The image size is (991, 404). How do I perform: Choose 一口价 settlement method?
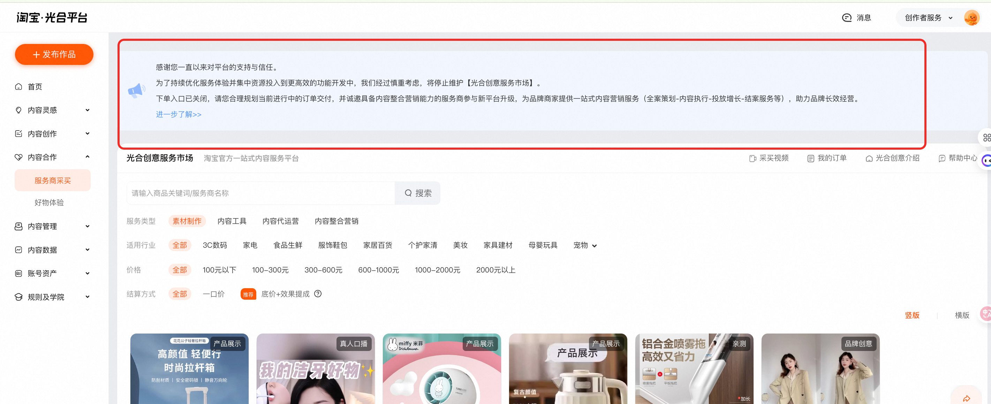213,294
